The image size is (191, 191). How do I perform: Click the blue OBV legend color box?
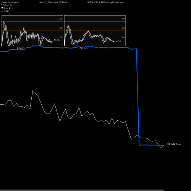tap(2, 11)
